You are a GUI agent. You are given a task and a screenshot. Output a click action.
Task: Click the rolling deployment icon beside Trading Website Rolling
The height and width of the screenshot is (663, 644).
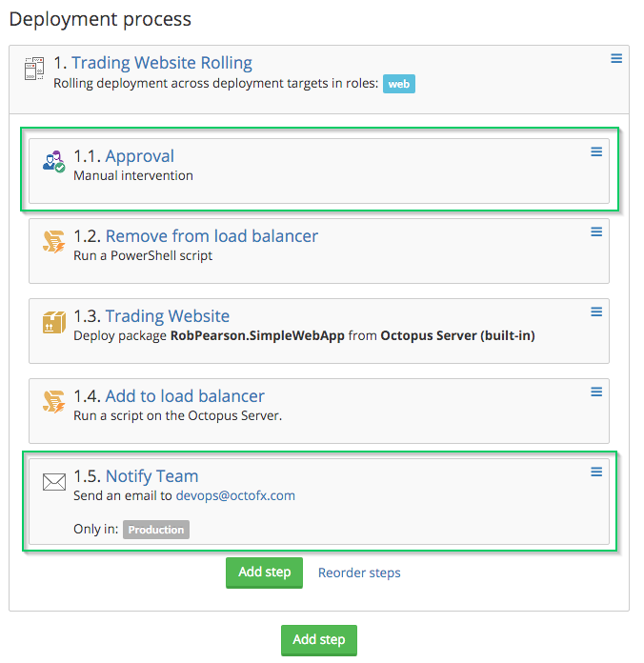pos(32,69)
